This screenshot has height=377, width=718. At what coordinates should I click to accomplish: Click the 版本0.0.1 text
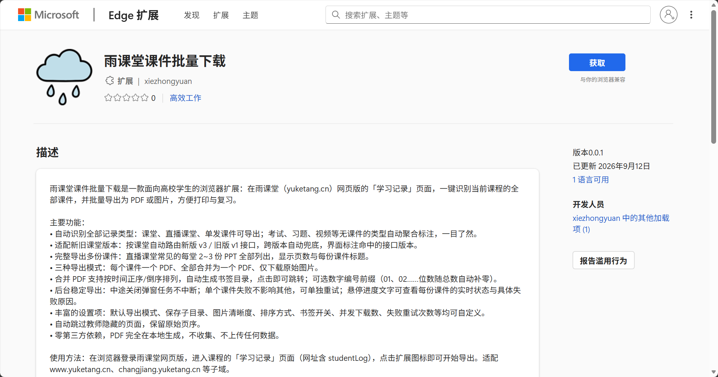tap(588, 153)
